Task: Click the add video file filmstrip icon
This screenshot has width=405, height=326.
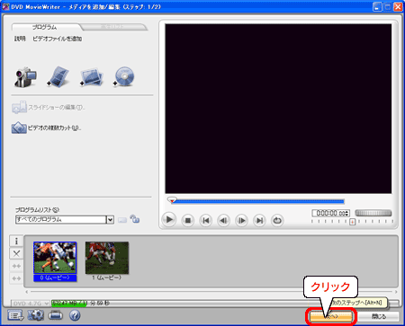Action: [58, 77]
